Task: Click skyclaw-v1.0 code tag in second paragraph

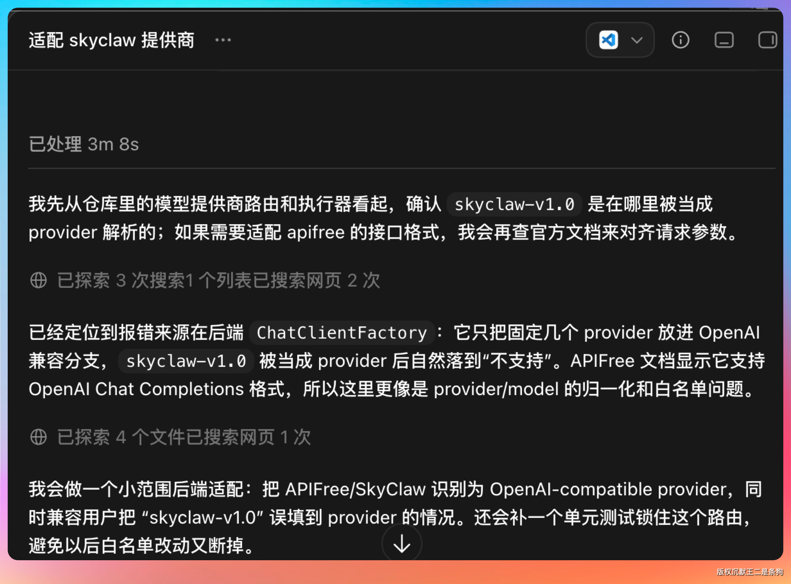Action: (186, 361)
